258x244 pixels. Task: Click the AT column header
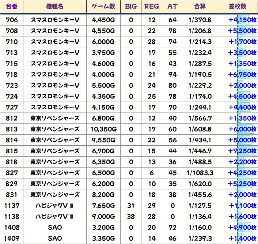pyautogui.click(x=172, y=7)
